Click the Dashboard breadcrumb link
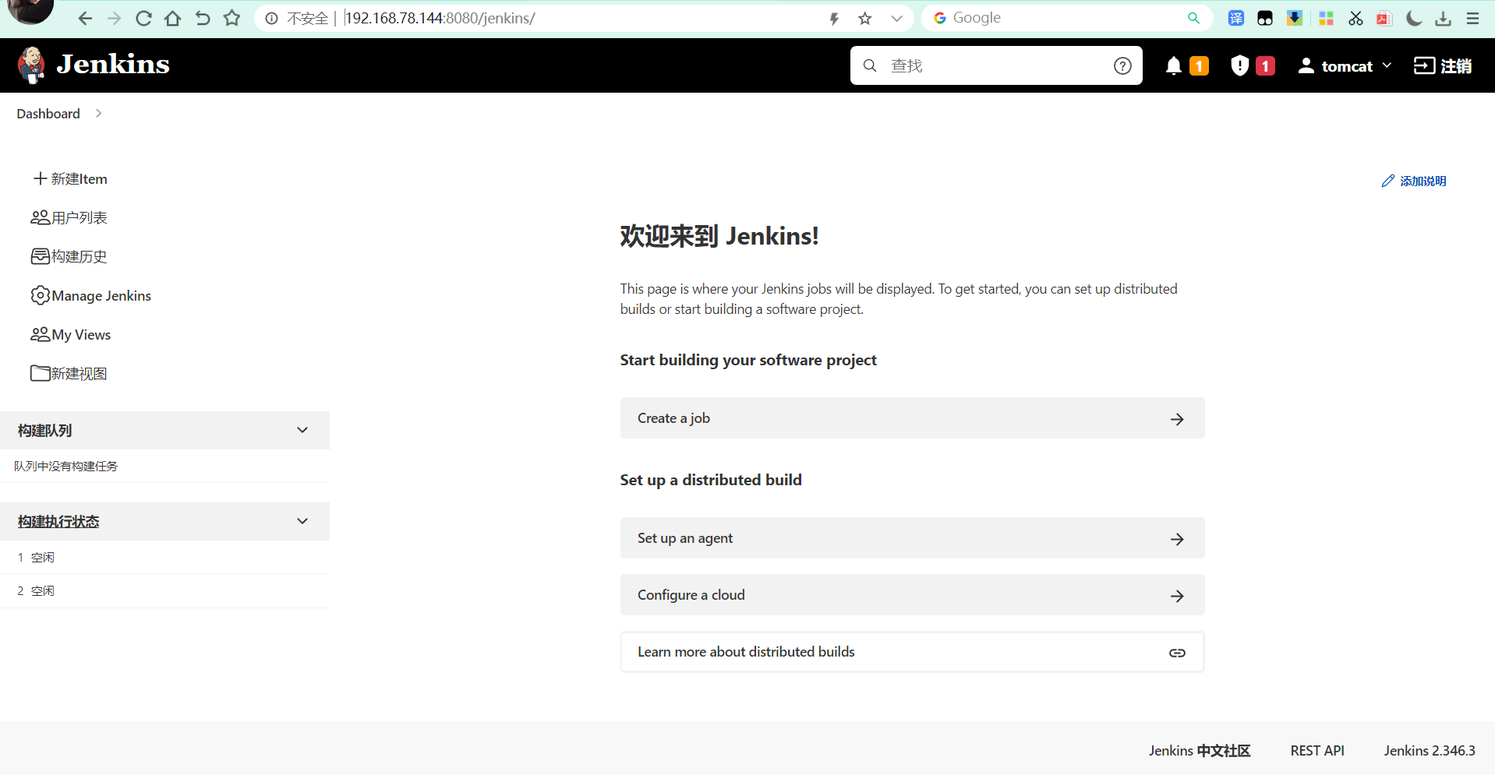Image resolution: width=1495 pixels, height=775 pixels. (x=48, y=114)
